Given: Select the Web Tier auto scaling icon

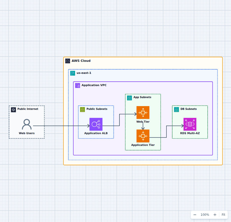Looking at the screenshot, I should click(x=143, y=113).
